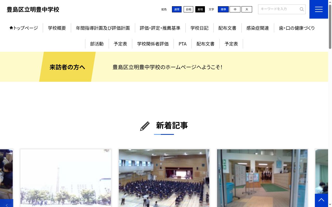
Task: Change text size to 大
Action: pos(247,9)
